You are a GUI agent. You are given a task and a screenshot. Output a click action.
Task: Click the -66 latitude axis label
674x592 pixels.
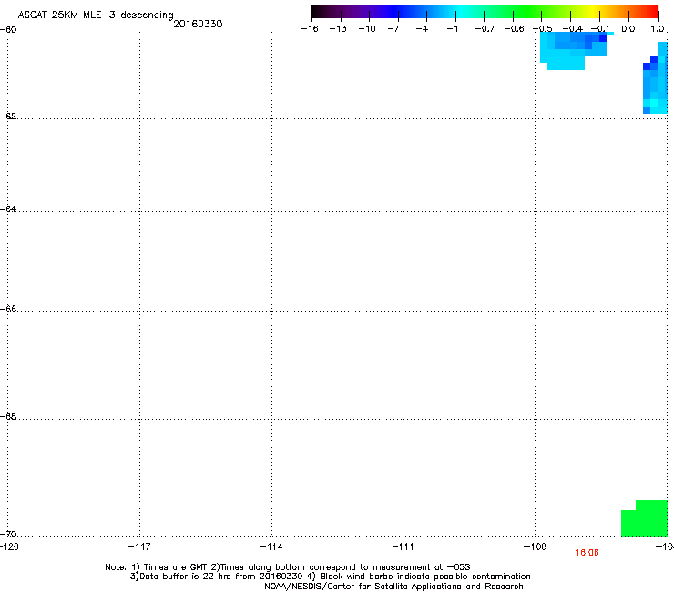8,309
